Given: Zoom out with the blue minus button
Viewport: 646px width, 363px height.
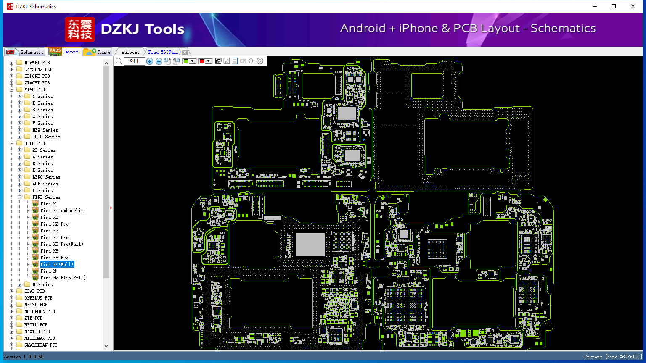Looking at the screenshot, I should (159, 61).
